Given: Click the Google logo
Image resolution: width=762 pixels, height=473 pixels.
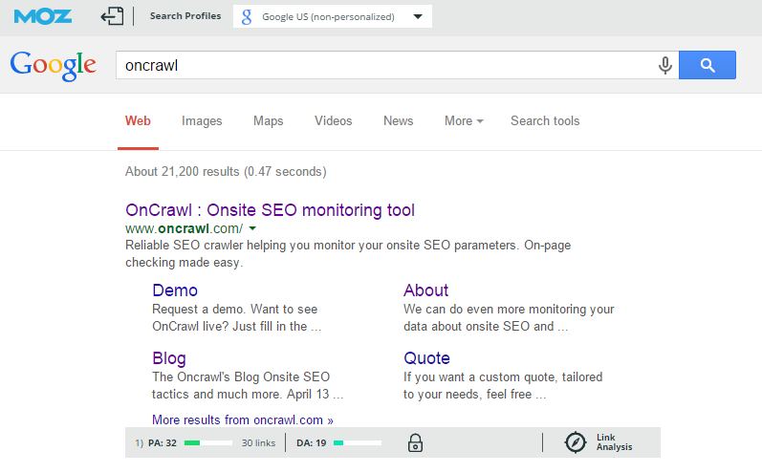Looking at the screenshot, I should [54, 65].
